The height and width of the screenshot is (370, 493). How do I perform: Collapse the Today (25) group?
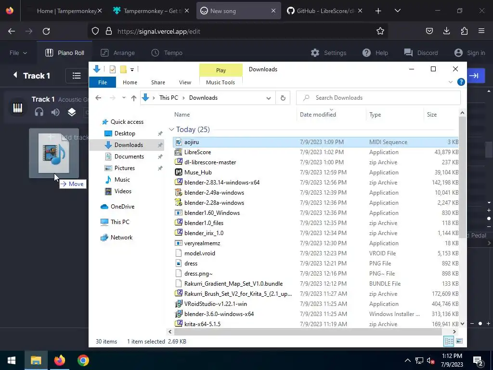pyautogui.click(x=171, y=129)
